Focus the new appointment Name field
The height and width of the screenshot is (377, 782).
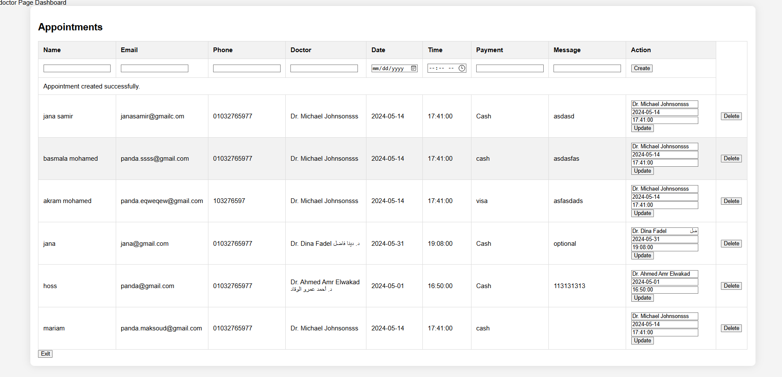[77, 68]
